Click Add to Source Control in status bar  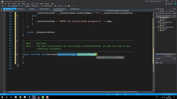coord(169,94)
